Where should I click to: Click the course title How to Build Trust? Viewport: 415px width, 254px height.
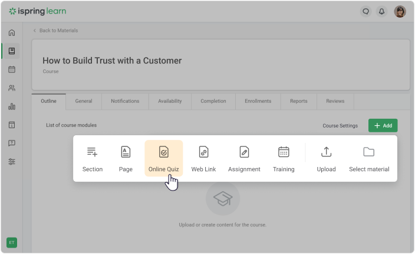(112, 61)
